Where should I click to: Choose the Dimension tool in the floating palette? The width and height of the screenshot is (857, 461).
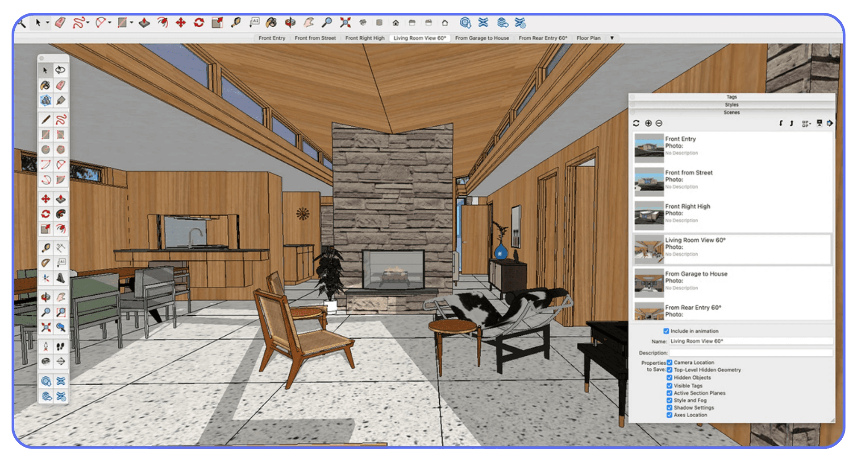coord(61,248)
